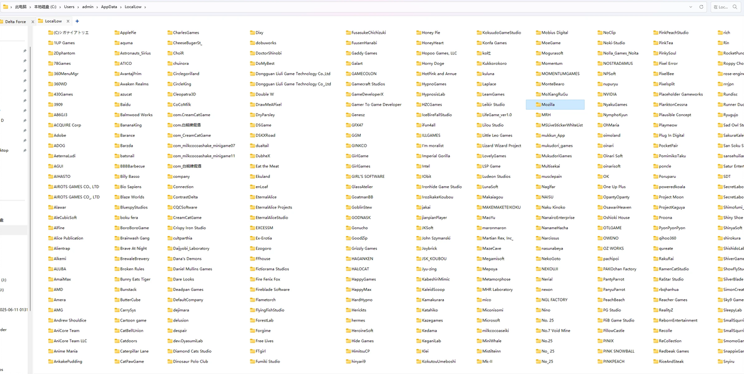Select the FusasukeChichizuki folder
This screenshot has width=744, height=374.
tap(365, 32)
